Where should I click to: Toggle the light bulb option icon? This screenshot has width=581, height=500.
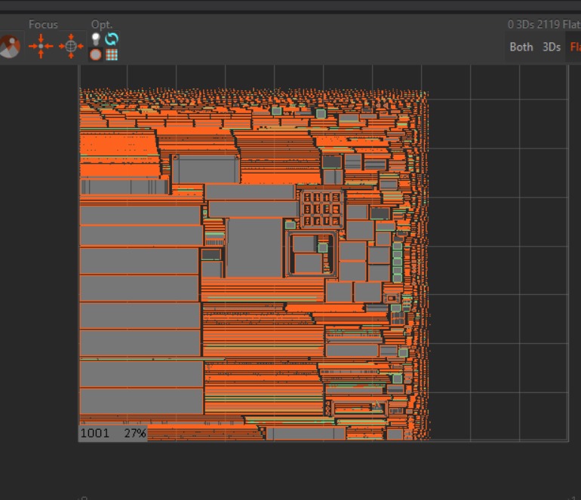(96, 39)
